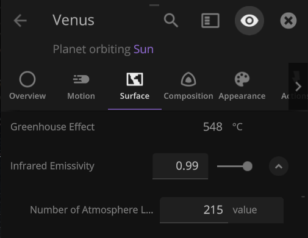Screen dimensions: 308x238
Task: Click the Composition tab icon
Action: [x=188, y=79]
